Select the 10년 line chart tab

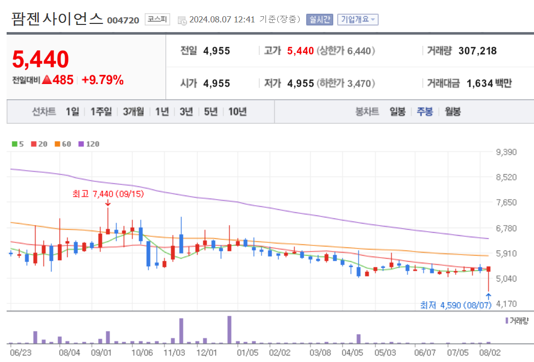[x=237, y=112]
